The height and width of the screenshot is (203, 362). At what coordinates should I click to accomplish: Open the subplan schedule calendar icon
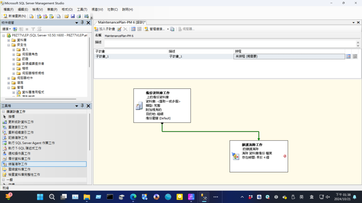tap(348, 56)
